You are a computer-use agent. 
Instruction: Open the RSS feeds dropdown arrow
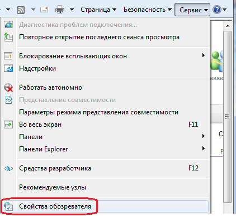pyautogui.click(x=33, y=10)
